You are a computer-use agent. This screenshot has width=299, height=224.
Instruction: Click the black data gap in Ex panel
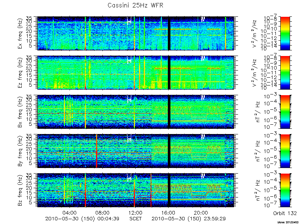tap(169, 34)
